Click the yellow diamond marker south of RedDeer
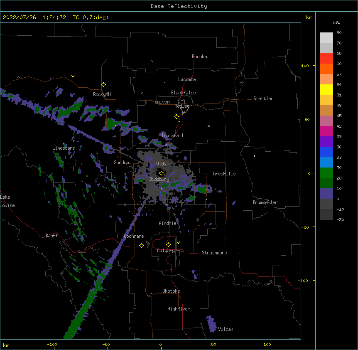The image size is (358, 350). 177,117
